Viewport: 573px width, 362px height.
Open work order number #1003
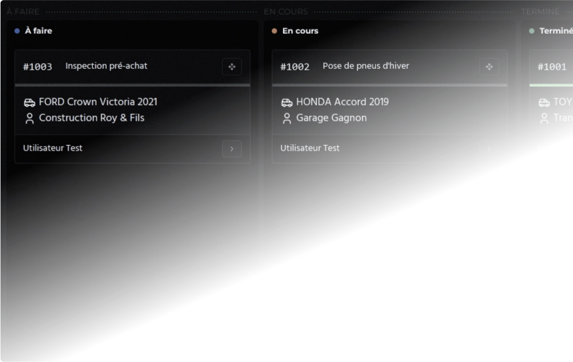pos(38,67)
